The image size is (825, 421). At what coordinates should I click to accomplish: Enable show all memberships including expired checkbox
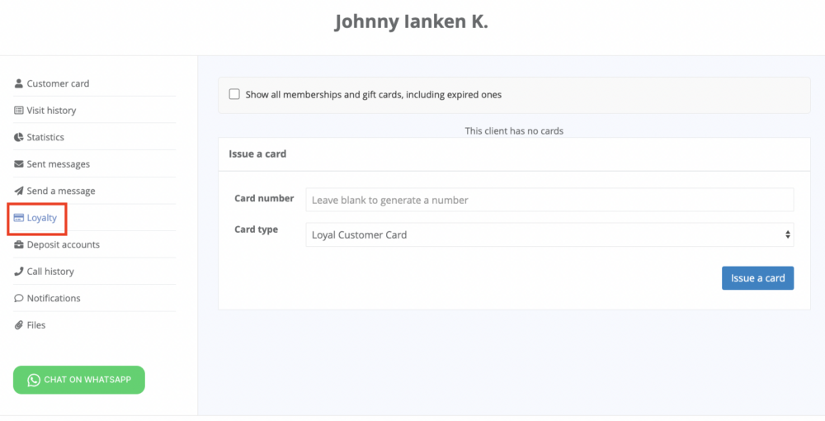[x=234, y=94]
